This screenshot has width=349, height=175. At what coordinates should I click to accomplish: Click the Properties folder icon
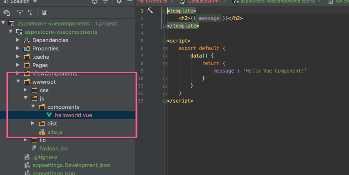coord(27,48)
